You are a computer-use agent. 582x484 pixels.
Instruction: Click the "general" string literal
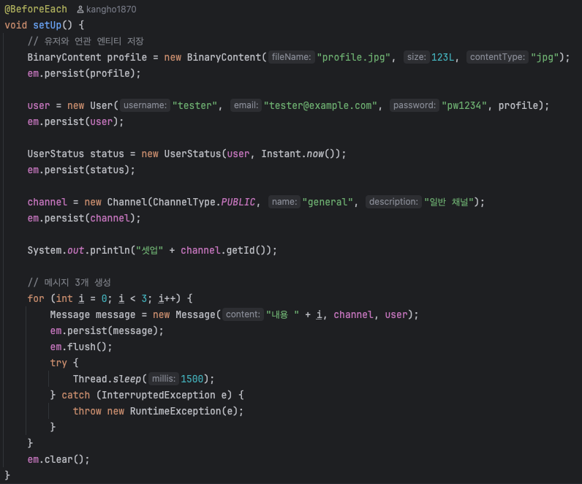click(x=328, y=202)
